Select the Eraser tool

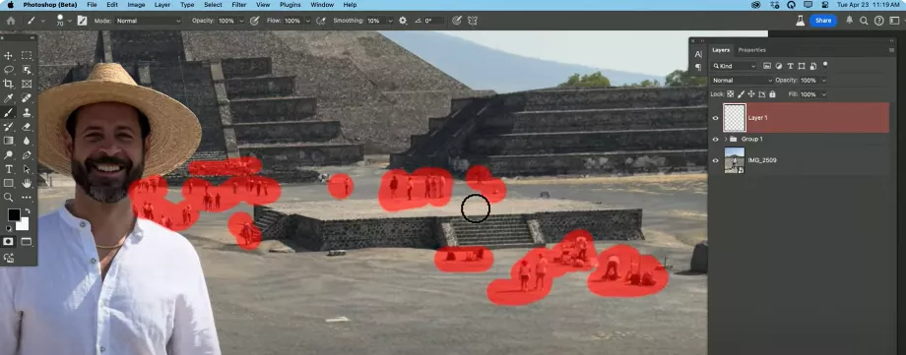coord(27,127)
